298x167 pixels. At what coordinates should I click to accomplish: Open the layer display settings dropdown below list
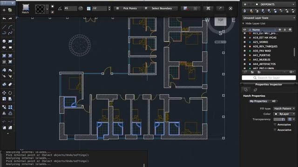tap(292, 72)
